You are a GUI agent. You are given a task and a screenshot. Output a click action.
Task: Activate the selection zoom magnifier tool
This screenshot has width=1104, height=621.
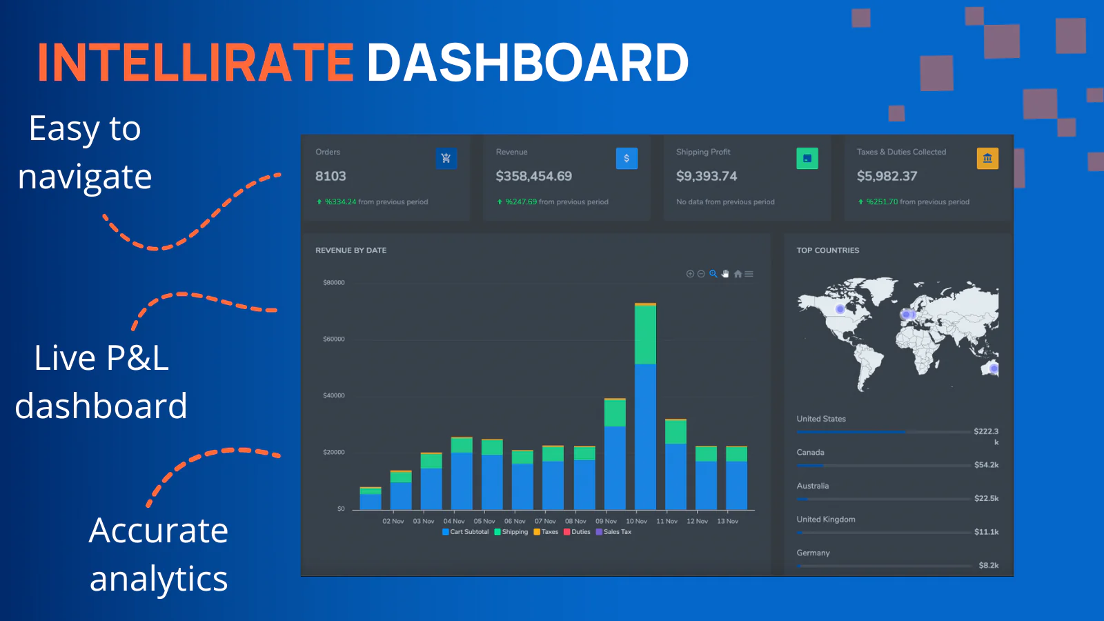point(713,274)
